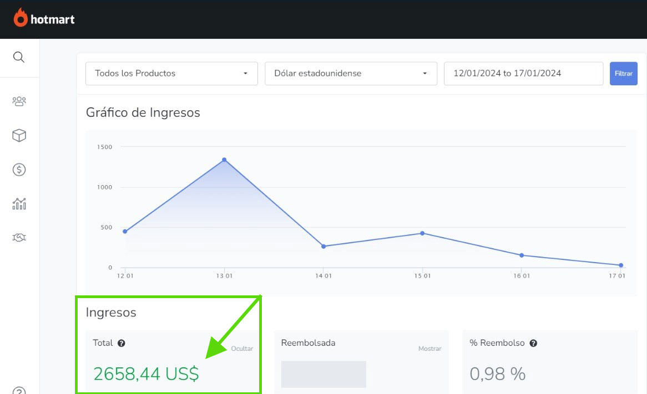
Task: Open the people group icon in sidebar
Action: tap(19, 101)
